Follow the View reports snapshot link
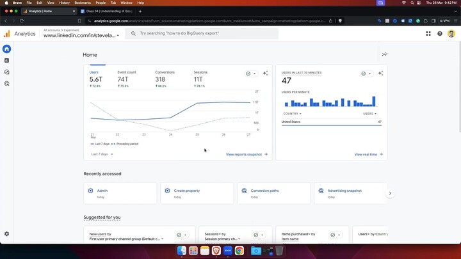 [247, 155]
